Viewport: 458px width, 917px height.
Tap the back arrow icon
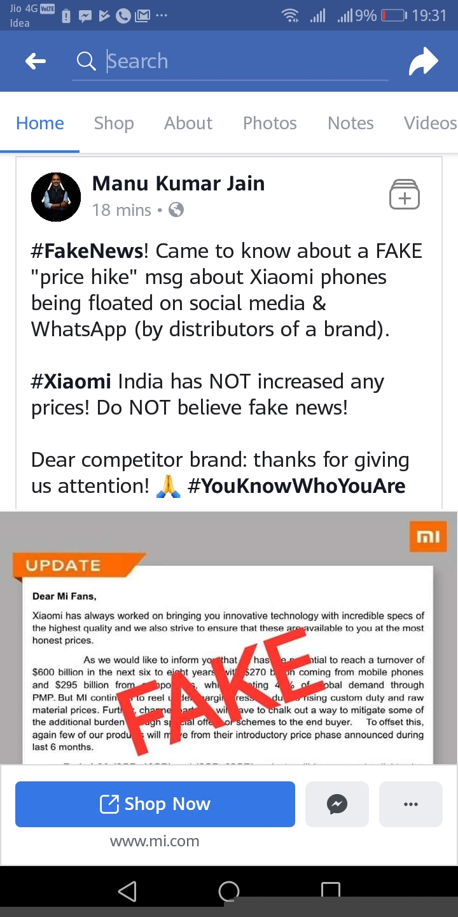(x=36, y=61)
